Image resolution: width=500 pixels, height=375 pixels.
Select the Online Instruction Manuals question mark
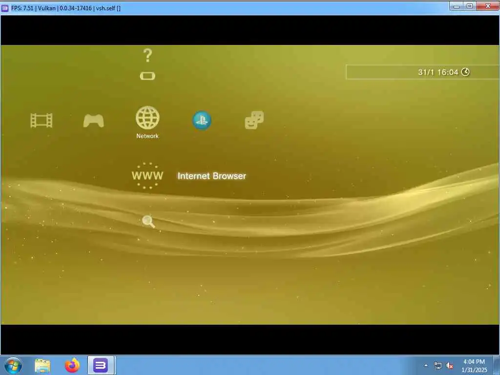147,56
